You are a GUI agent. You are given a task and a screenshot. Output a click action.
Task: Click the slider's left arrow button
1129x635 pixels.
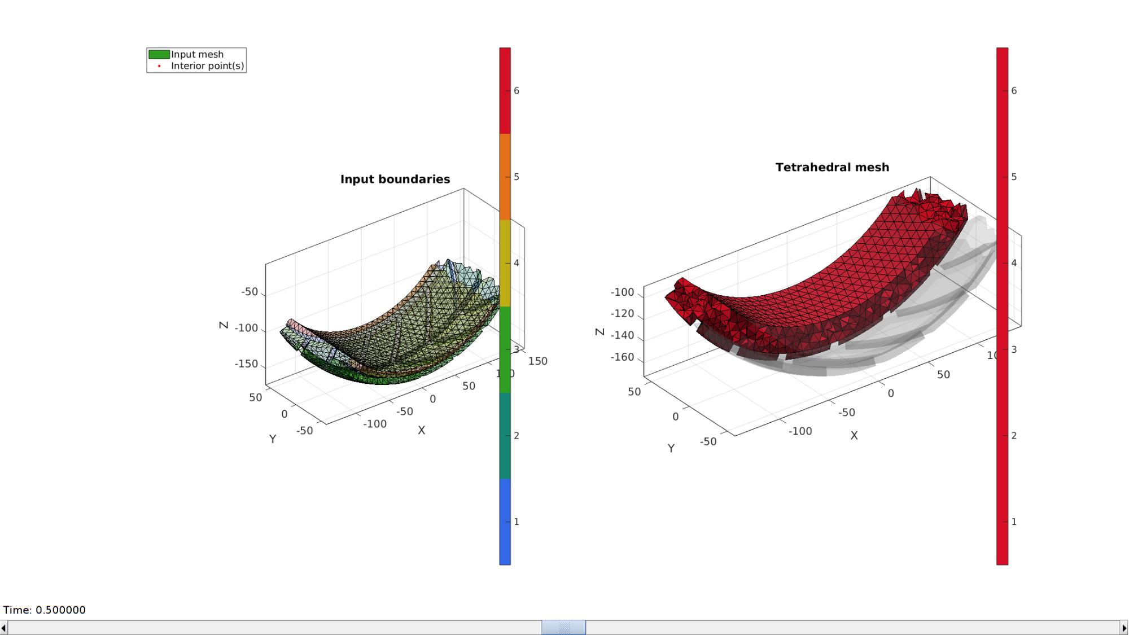pos(4,627)
